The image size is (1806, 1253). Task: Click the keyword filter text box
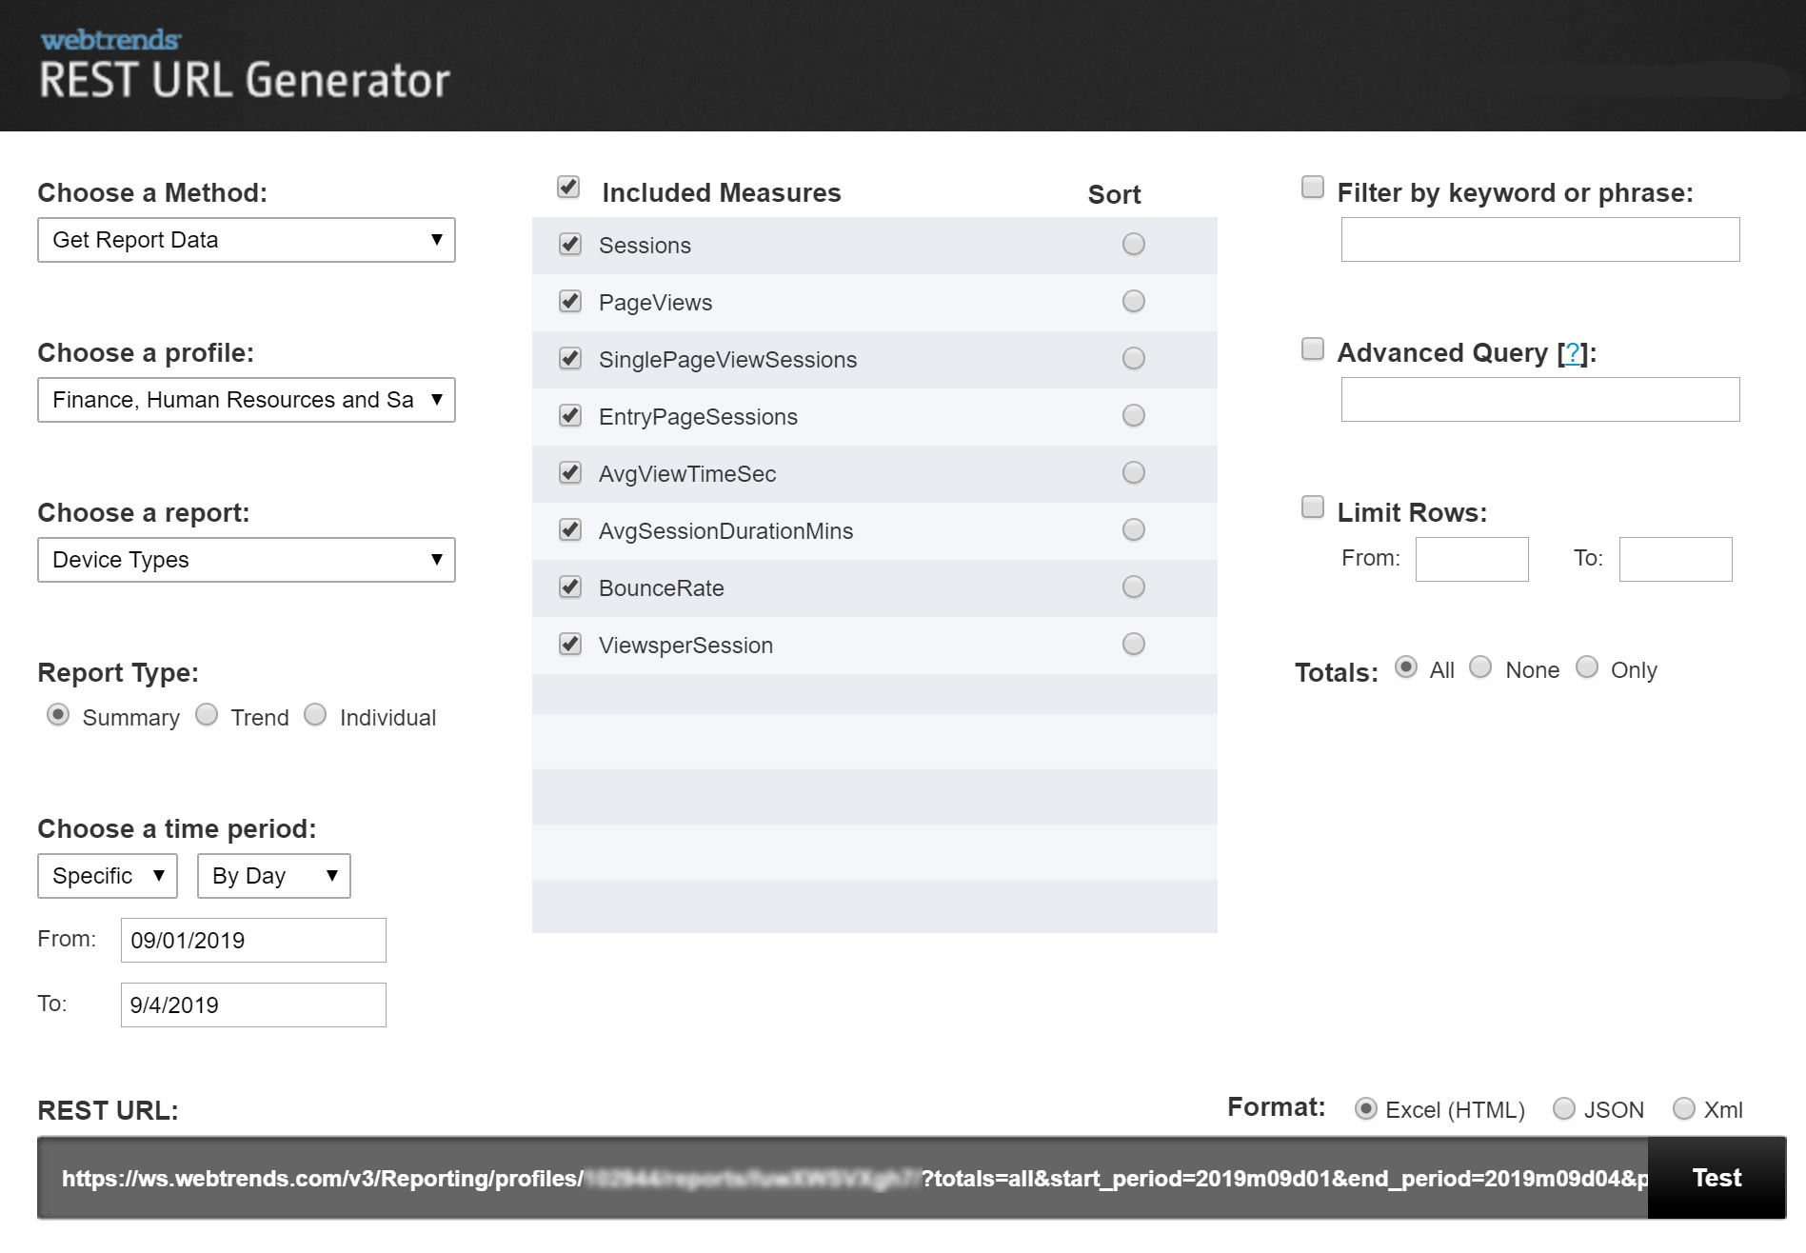click(1540, 240)
